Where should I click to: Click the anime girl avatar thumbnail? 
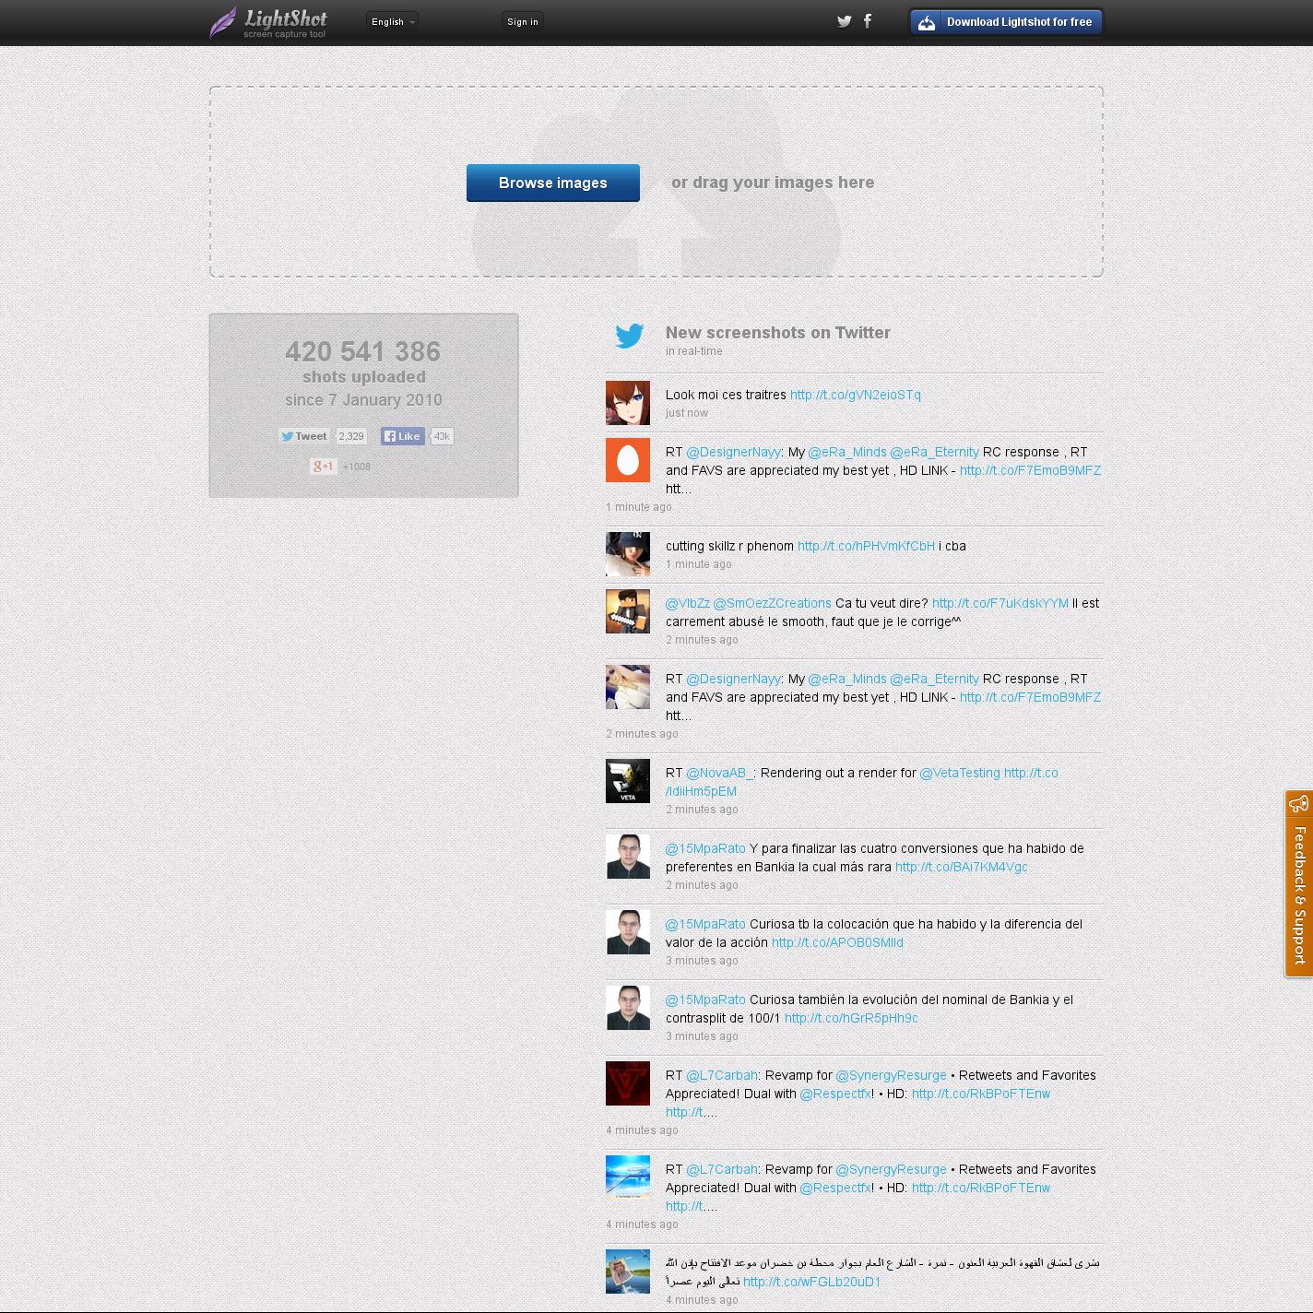point(628,403)
